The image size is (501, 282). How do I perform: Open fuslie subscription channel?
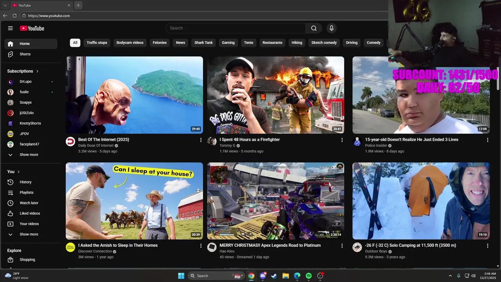coord(31,92)
